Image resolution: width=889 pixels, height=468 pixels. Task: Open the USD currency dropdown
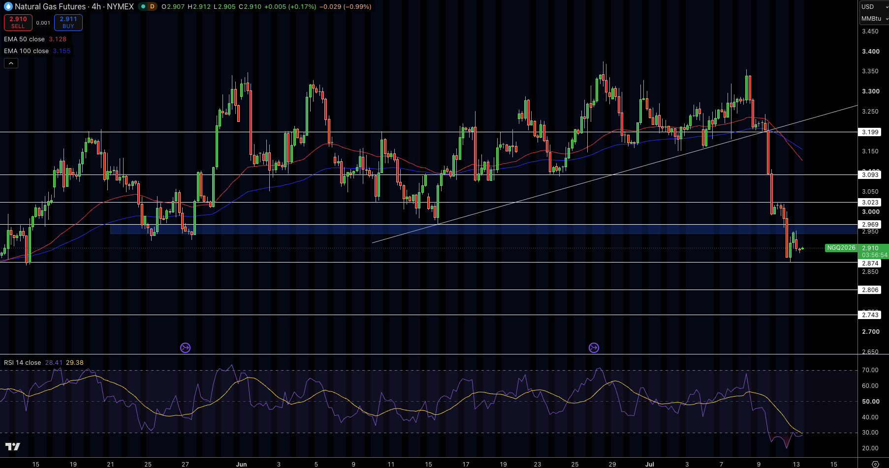click(x=874, y=6)
